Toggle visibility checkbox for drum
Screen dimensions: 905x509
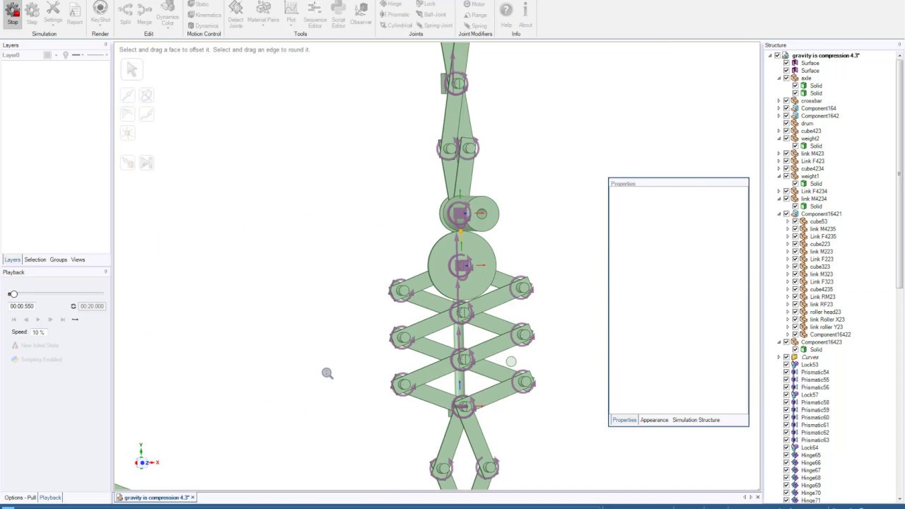pos(786,124)
